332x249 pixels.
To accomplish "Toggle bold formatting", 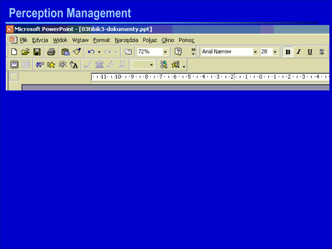I will (288, 52).
